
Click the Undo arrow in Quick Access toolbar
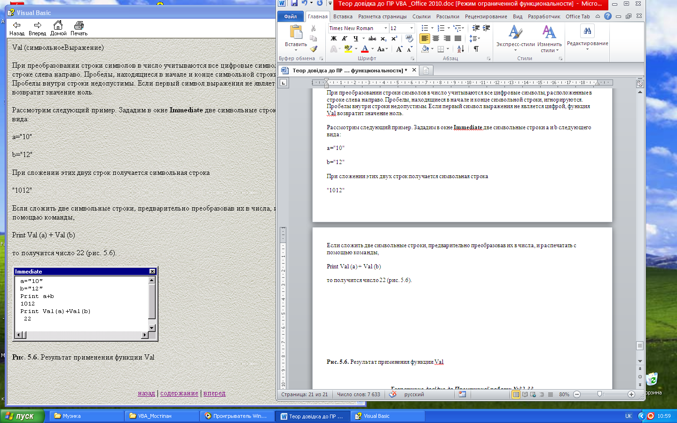point(305,3)
